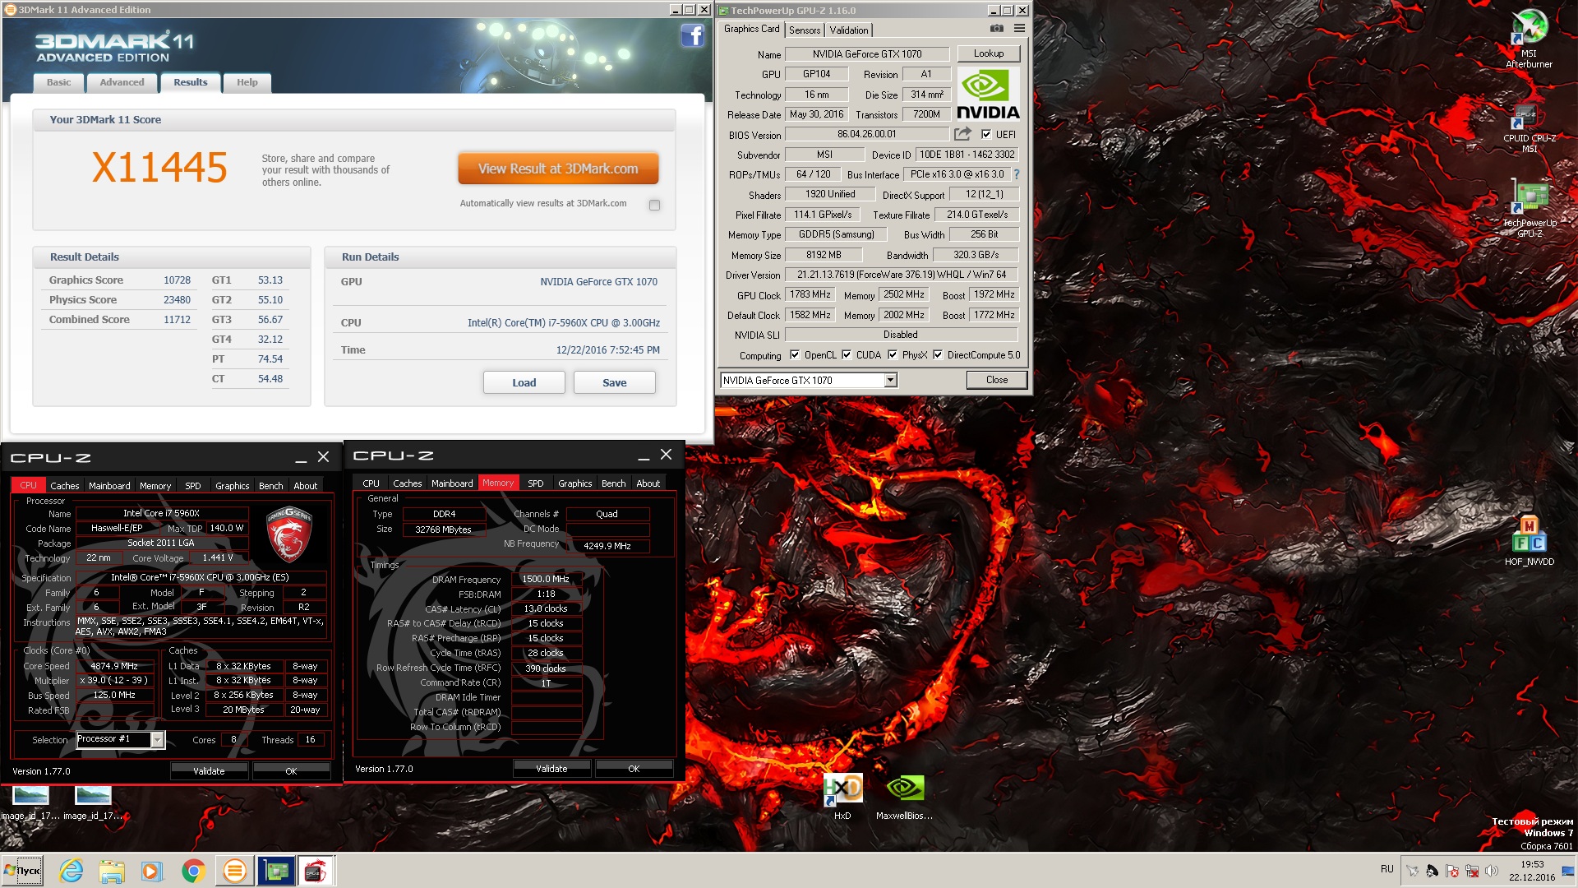1578x888 pixels.
Task: Click Save button in Run Details
Action: [614, 382]
